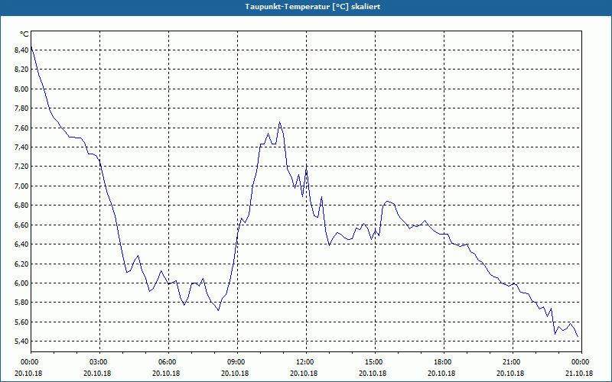Click the 09:00 time label
The height and width of the screenshot is (382, 612).
click(238, 362)
